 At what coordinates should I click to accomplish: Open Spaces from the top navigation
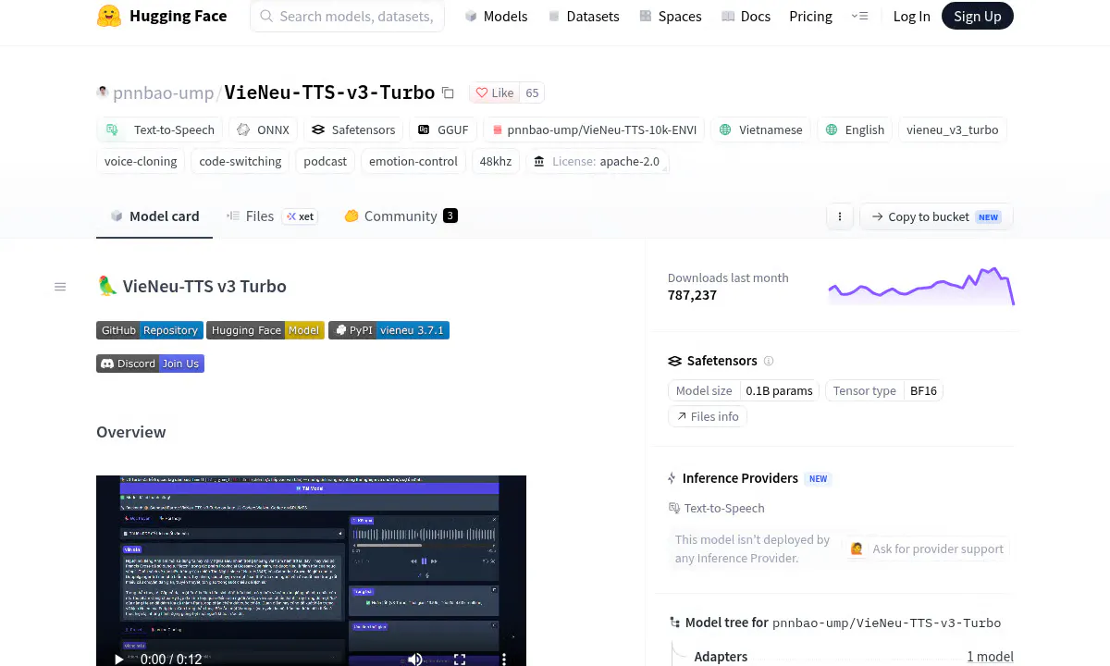[x=671, y=16]
